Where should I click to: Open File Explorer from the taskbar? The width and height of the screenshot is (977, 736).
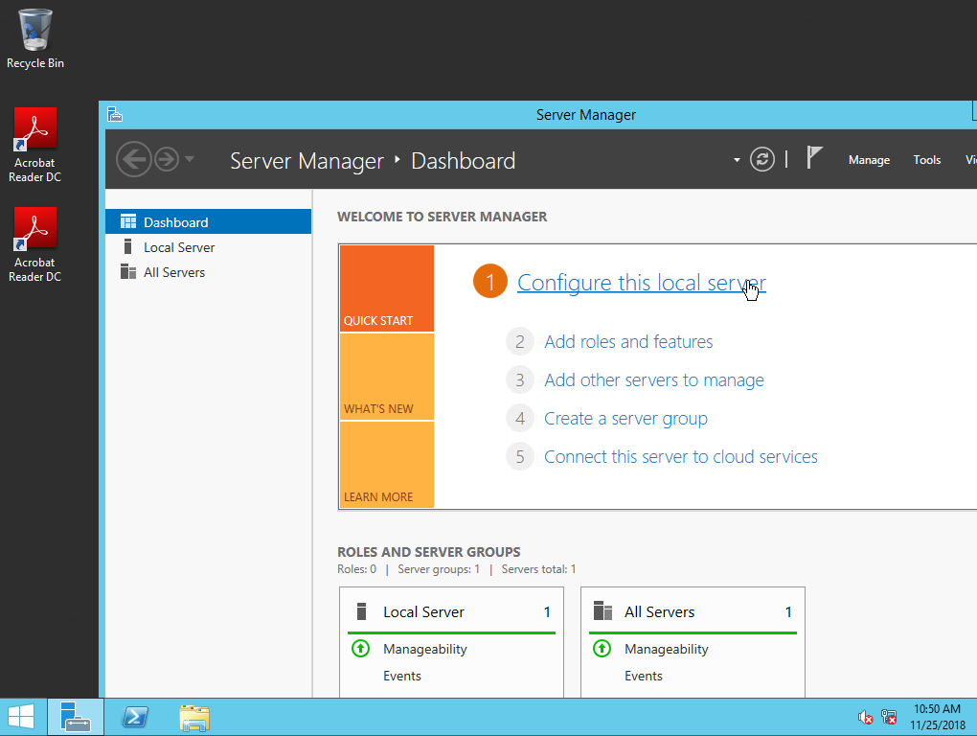(194, 717)
